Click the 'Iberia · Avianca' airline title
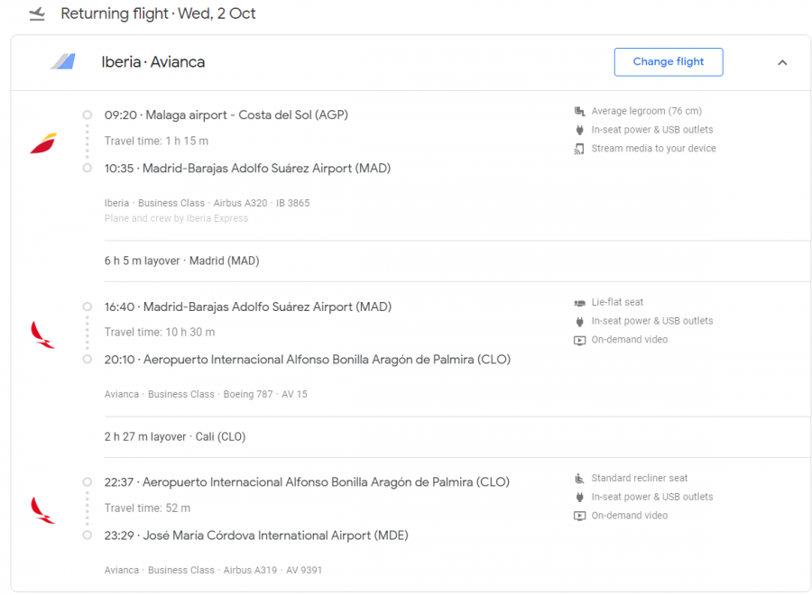The width and height of the screenshot is (812, 595). (153, 62)
